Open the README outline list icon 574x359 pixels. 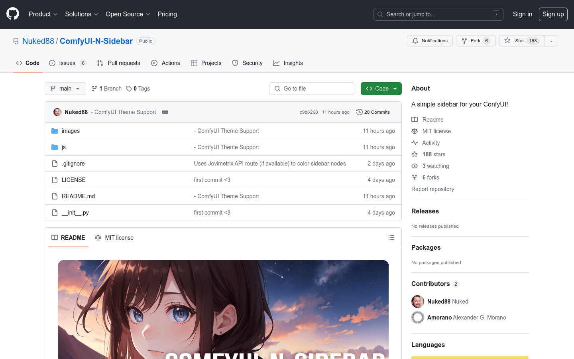click(391, 237)
